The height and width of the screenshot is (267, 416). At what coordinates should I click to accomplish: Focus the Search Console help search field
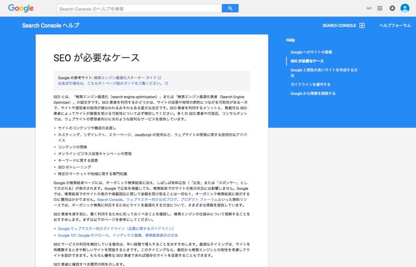139,8
